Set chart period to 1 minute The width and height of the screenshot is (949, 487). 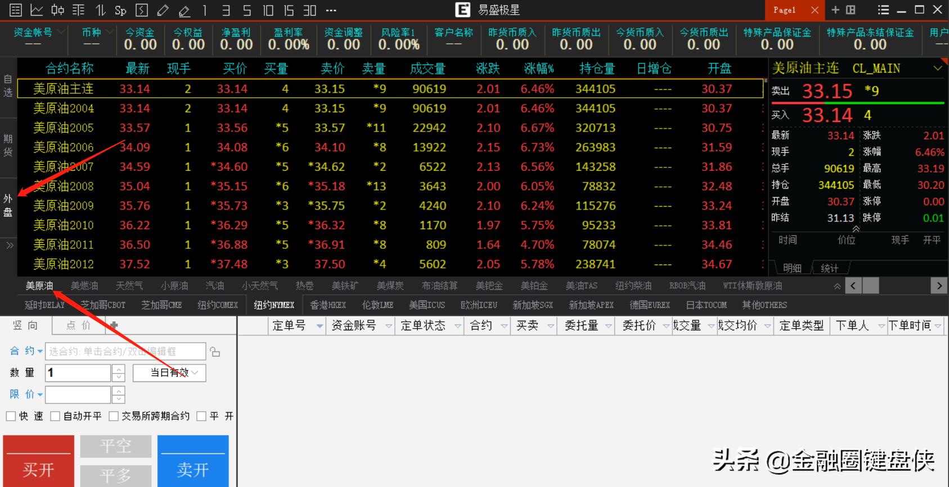(x=205, y=10)
